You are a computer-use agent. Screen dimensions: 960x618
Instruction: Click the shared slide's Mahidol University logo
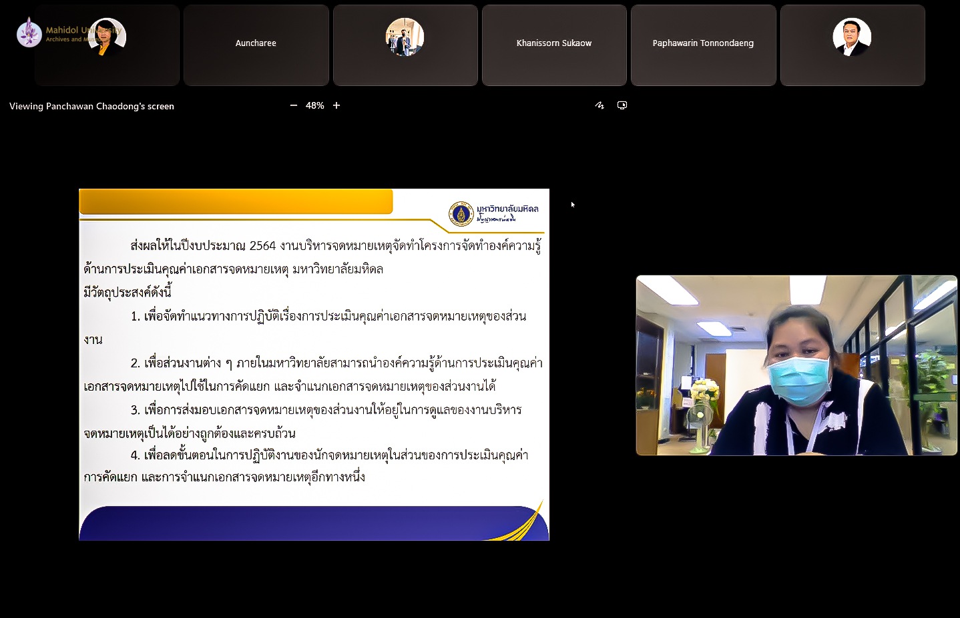(494, 213)
